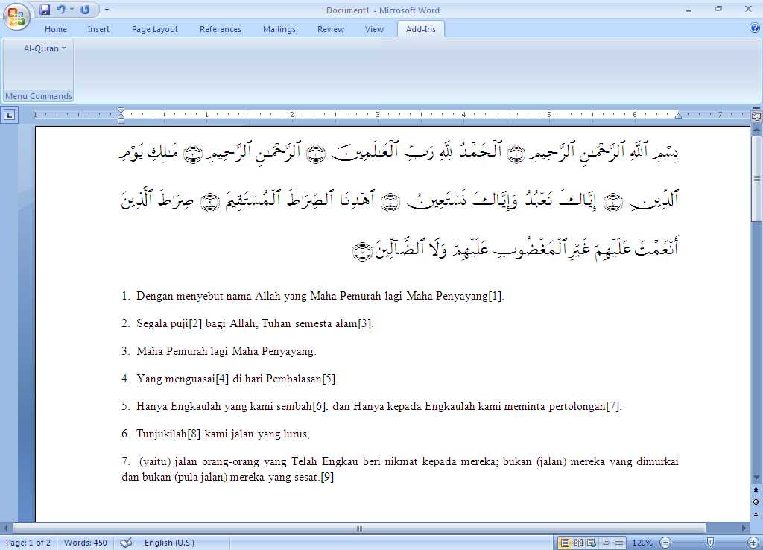Viewport: 763px width, 550px height.
Task: Switch to the Review ribbon tab
Action: coord(330,29)
